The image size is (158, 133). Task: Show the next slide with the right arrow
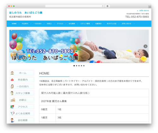[145, 46]
